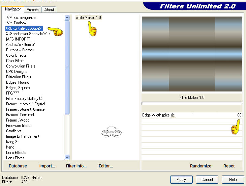Select the Lens Effects category

point(16,153)
